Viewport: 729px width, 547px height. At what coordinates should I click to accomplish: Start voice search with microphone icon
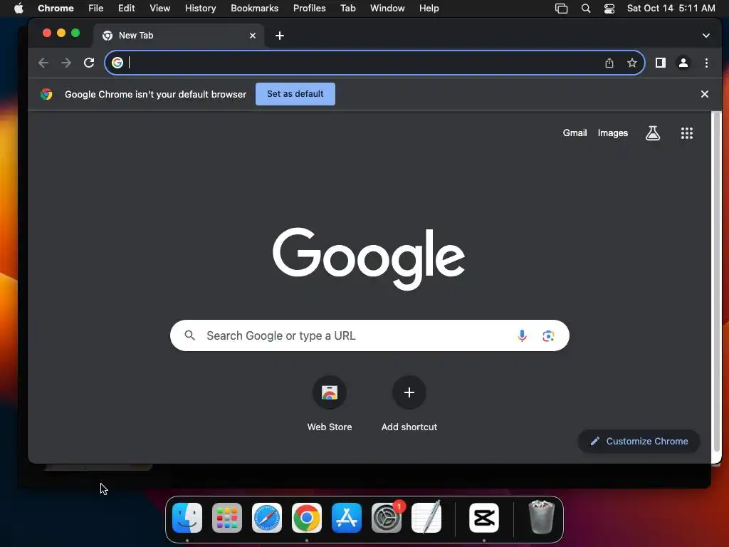[x=522, y=335]
